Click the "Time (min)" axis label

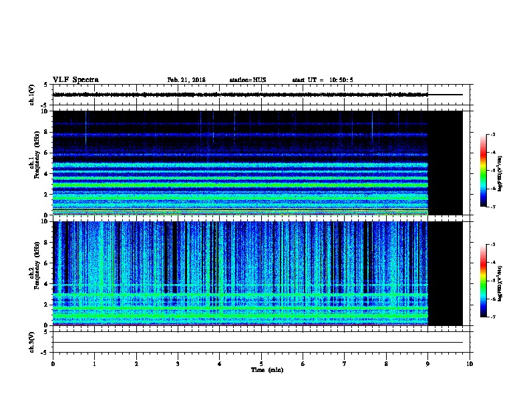pyautogui.click(x=267, y=370)
